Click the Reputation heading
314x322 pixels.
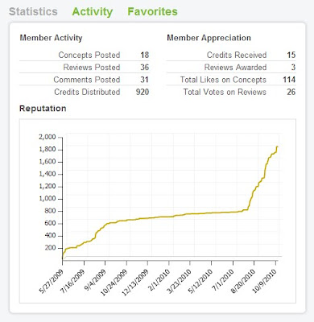(43, 109)
